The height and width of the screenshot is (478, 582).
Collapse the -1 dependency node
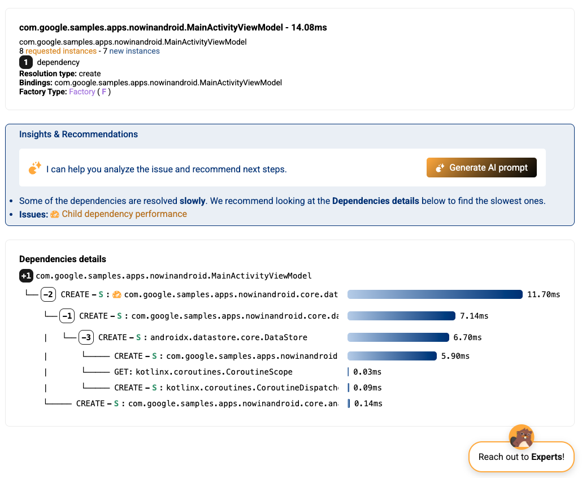tap(67, 316)
